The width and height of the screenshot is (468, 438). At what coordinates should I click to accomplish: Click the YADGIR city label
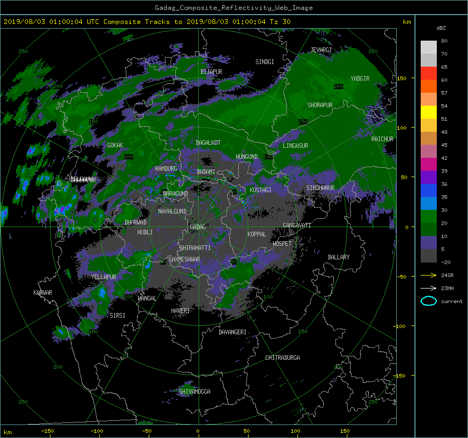tap(360, 78)
